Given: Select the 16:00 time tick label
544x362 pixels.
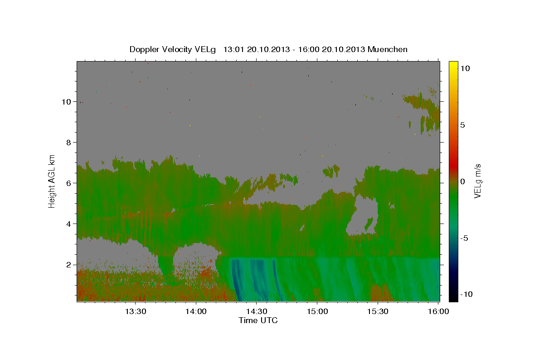Looking at the screenshot, I should 438,311.
